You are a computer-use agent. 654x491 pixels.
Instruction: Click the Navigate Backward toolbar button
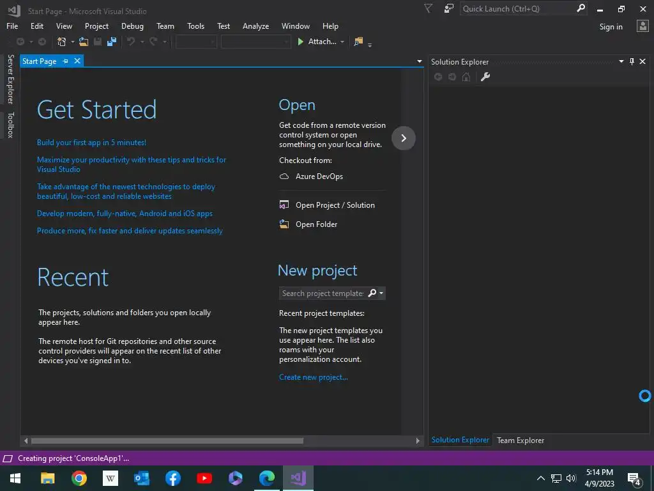click(x=20, y=42)
